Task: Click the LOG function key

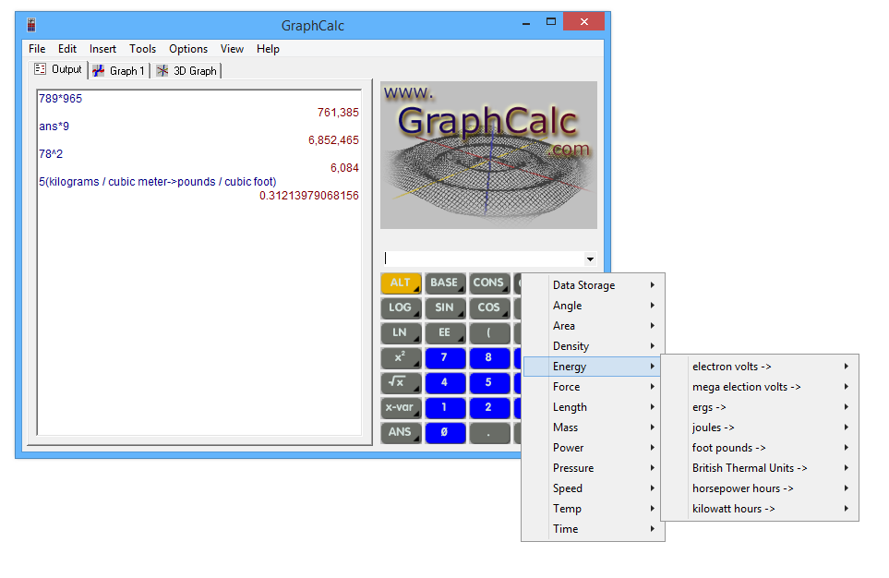Action: pos(401,308)
